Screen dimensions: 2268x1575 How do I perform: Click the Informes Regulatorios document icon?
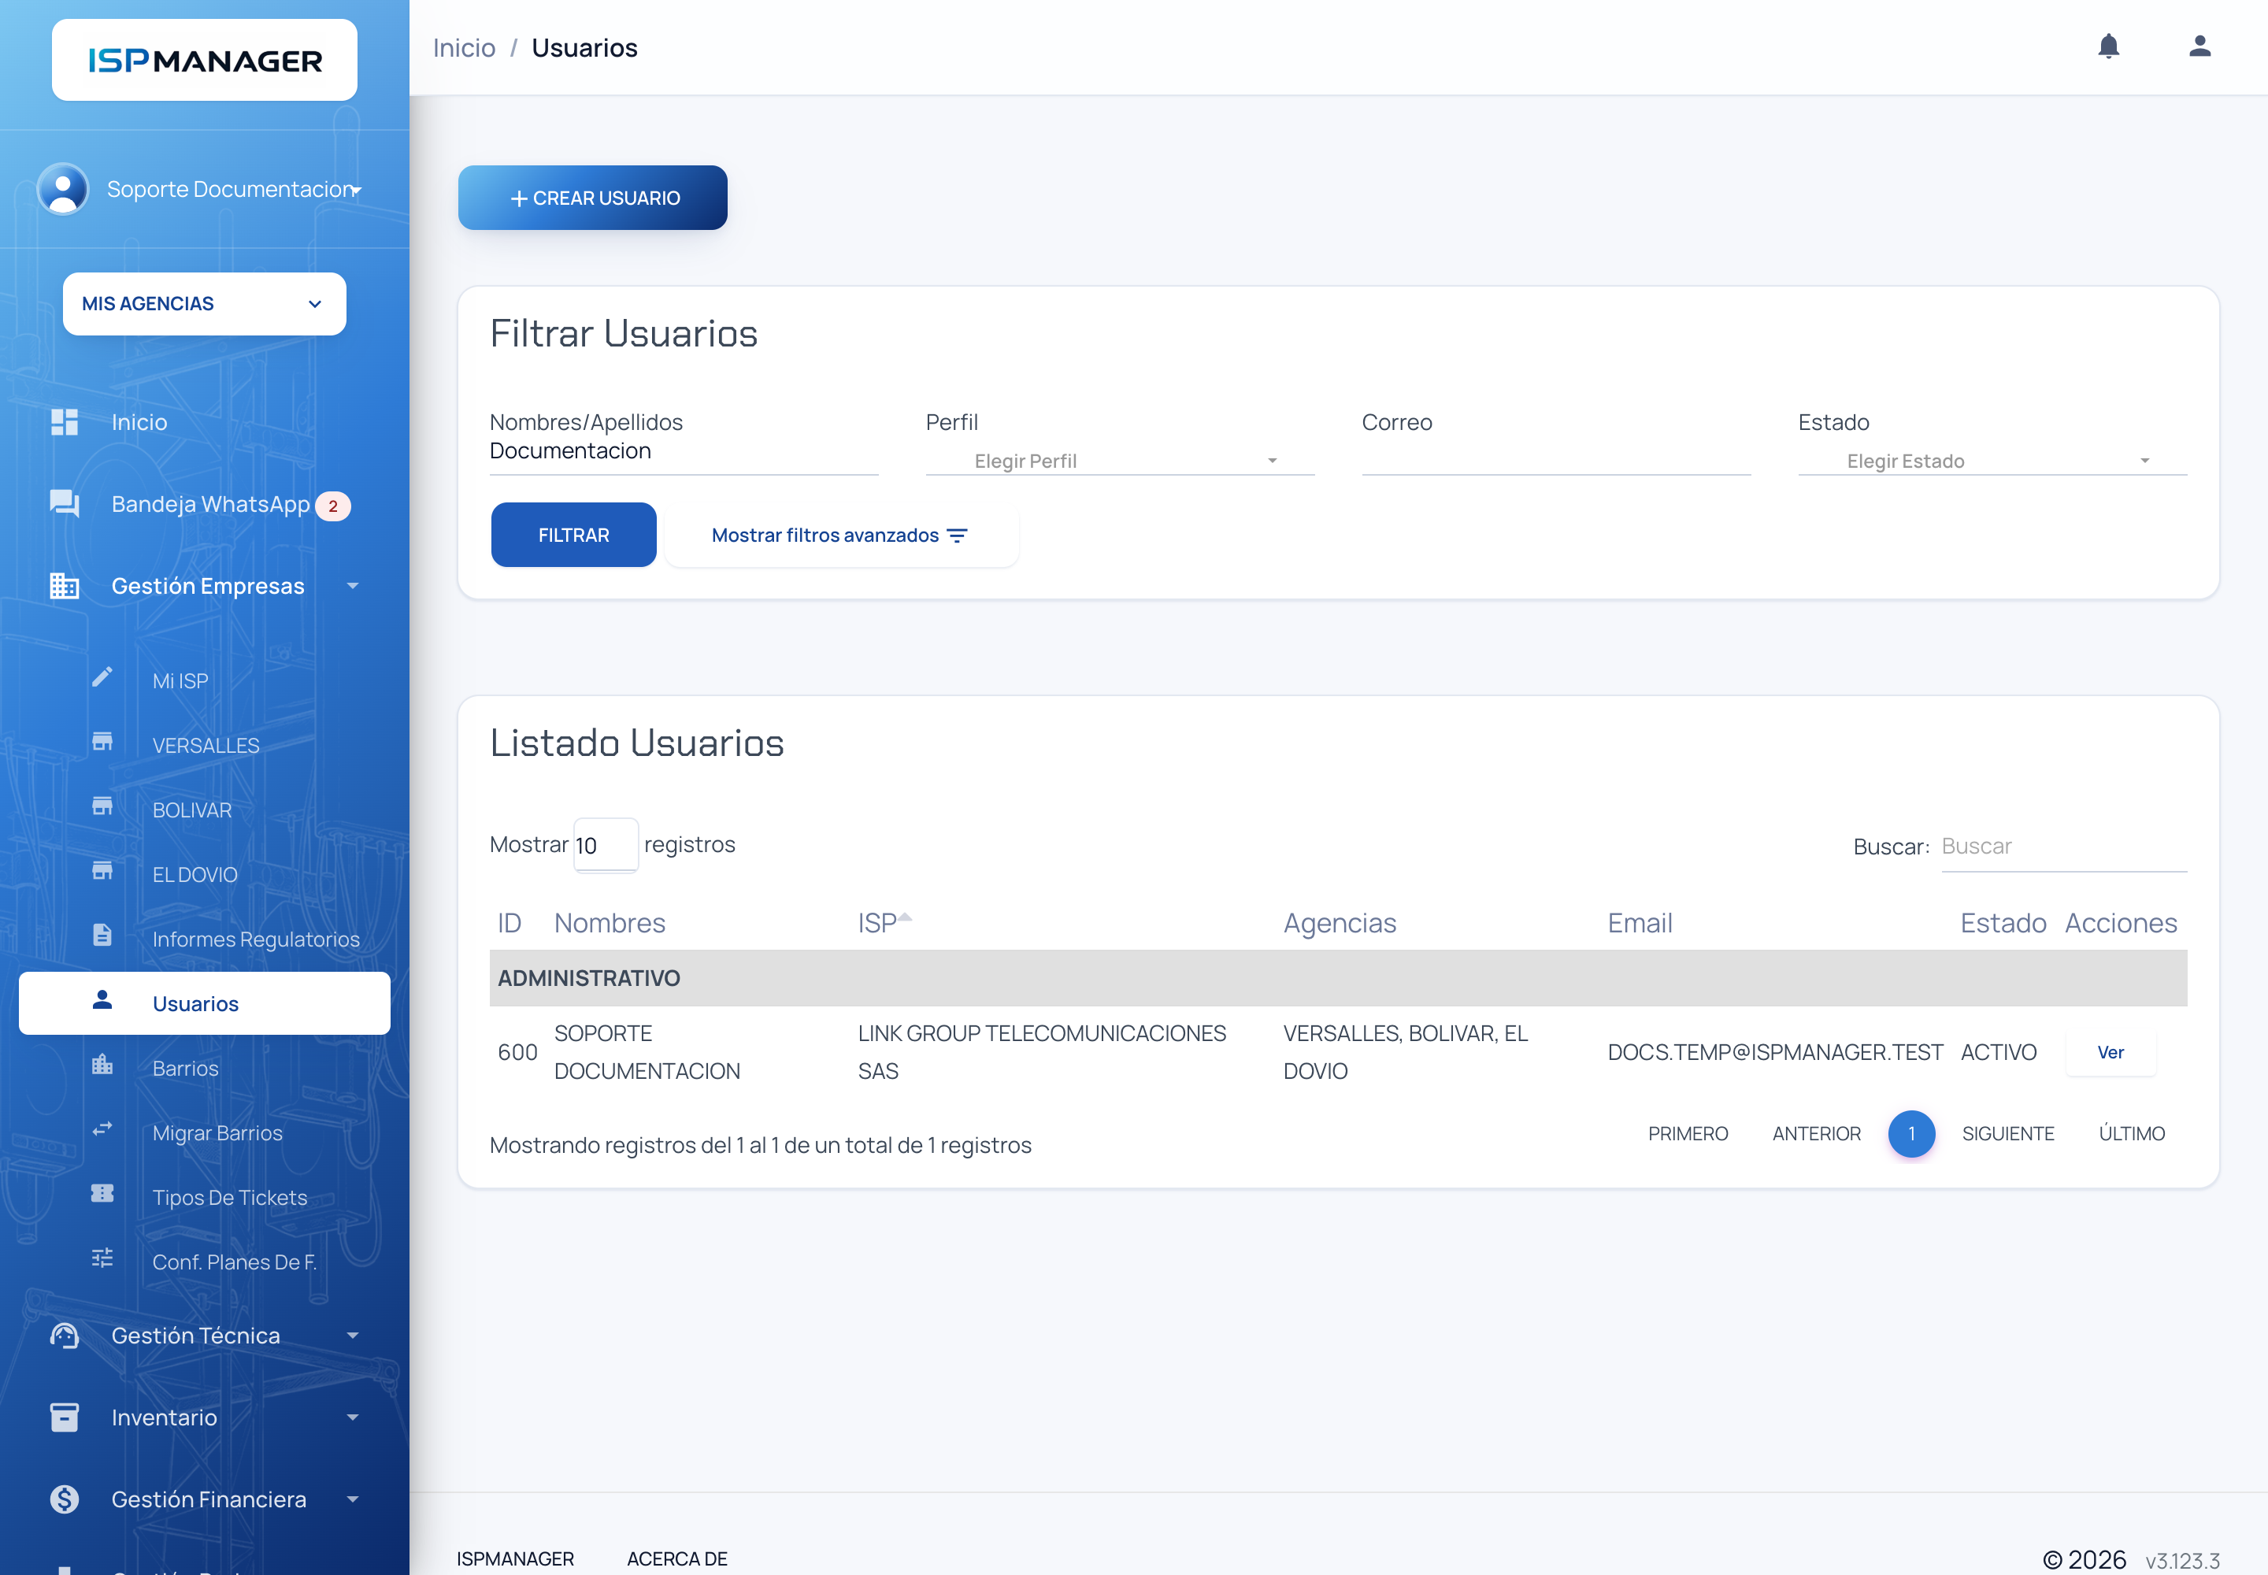point(102,936)
